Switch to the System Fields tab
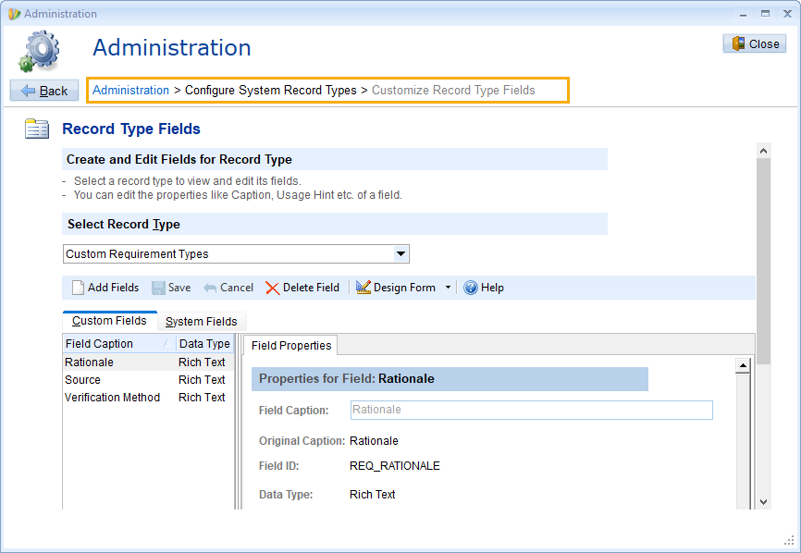Screen dimensions: 801x553 202,322
